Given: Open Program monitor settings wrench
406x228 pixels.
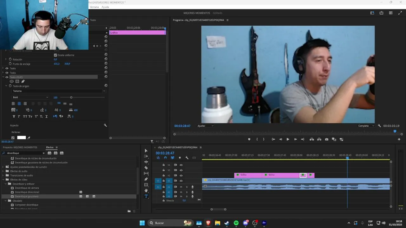Looking at the screenshot, I should coord(379,126).
